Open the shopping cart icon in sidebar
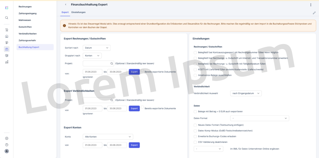The height and width of the screenshot is (158, 319). tap(7, 30)
